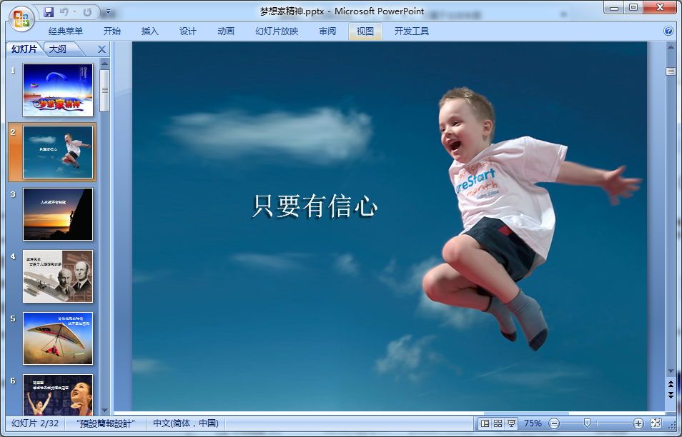Image resolution: width=682 pixels, height=437 pixels.
Task: Start slide show from status bar
Action: (512, 423)
